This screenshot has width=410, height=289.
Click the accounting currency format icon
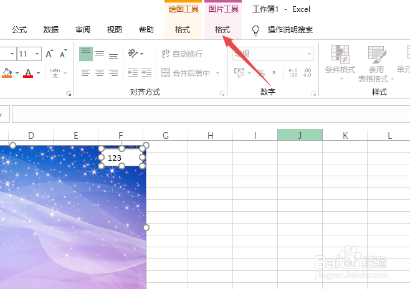tap(239, 73)
